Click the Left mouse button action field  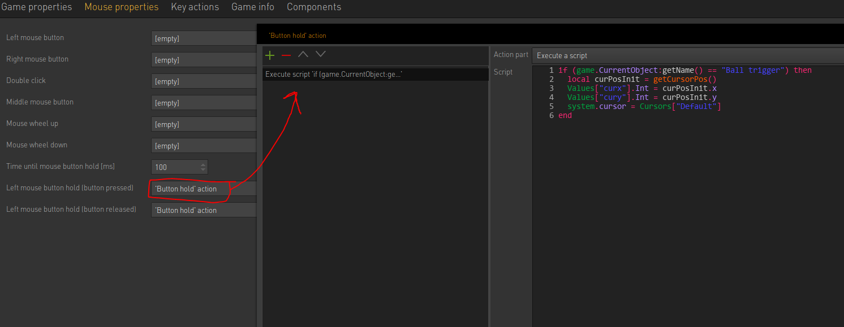pyautogui.click(x=204, y=38)
